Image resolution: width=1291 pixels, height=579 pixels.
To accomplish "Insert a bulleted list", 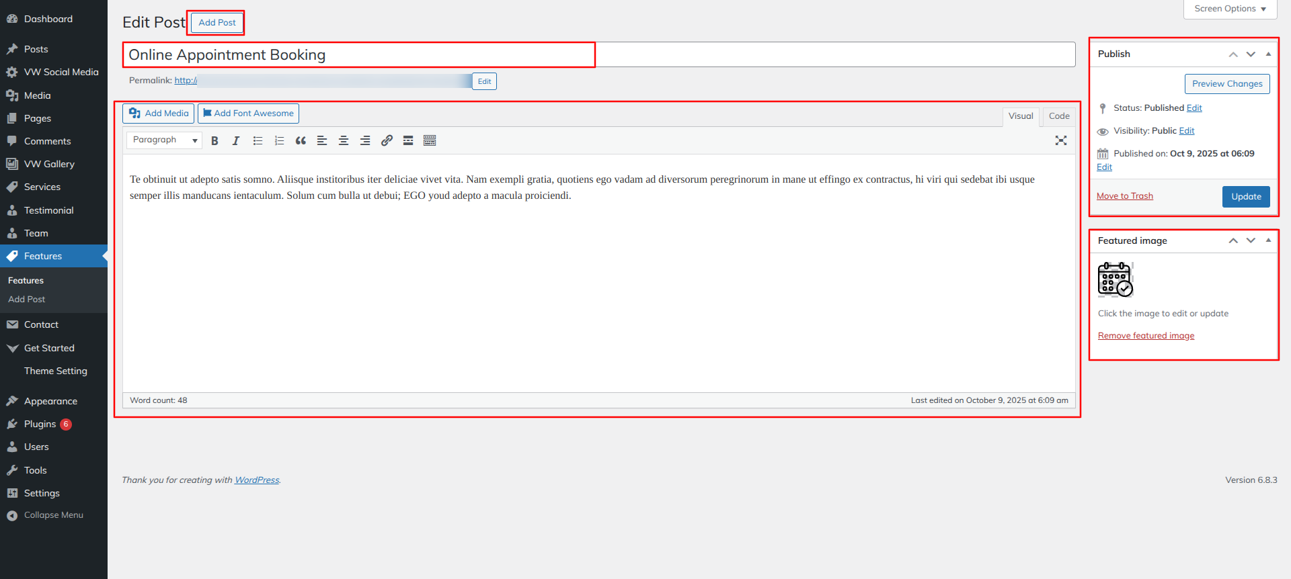I will coord(258,140).
